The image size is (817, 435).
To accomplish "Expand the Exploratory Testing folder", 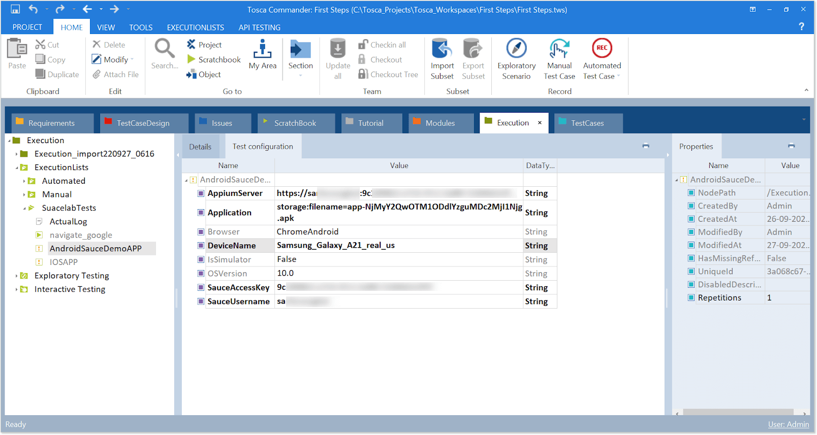I will pyautogui.click(x=16, y=276).
